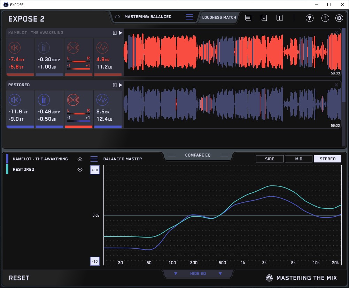Open Mastering The Mix logo link
Image resolution: width=349 pixels, height=288 pixels.
pos(301,278)
